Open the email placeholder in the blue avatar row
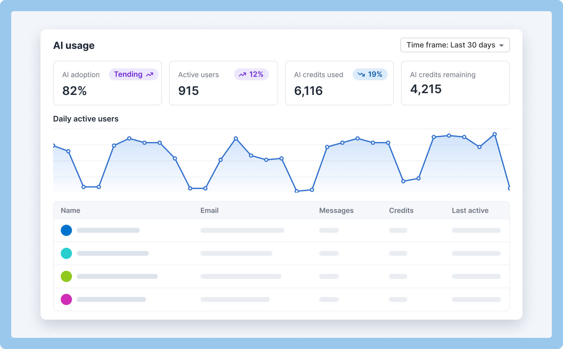Viewport: 563px width, 349px height. pyautogui.click(x=242, y=230)
